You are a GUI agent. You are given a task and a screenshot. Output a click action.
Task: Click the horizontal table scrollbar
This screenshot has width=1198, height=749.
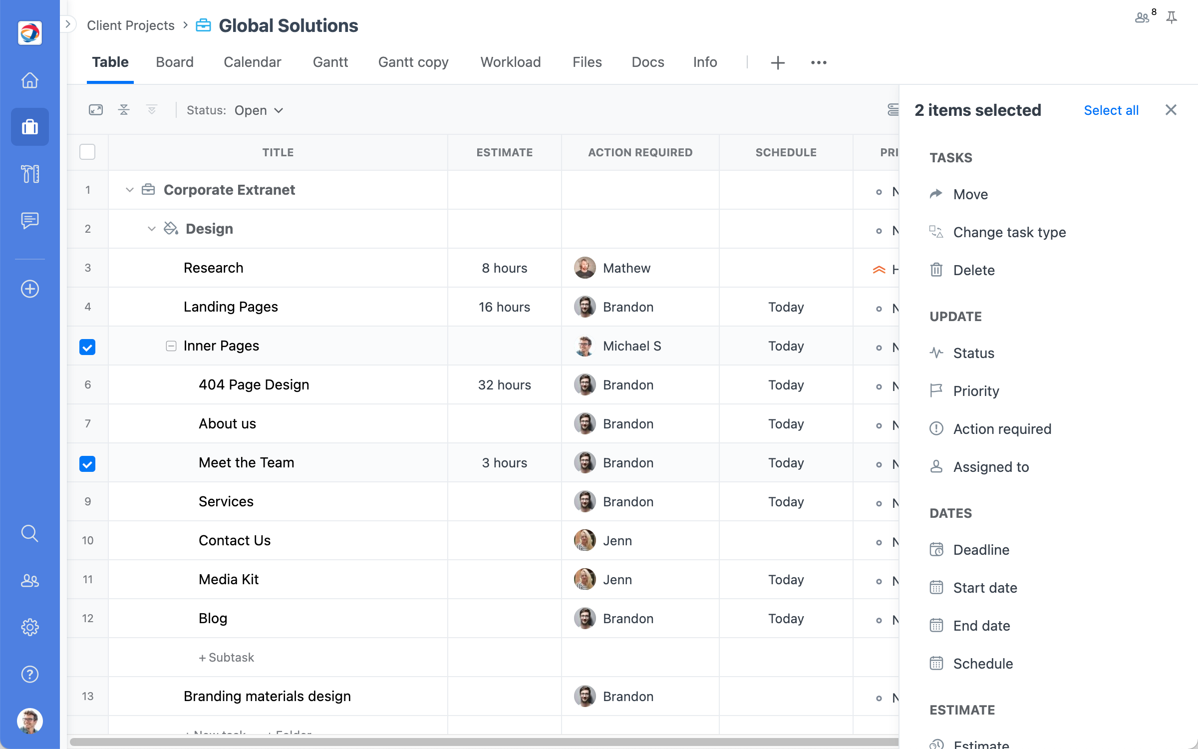click(x=483, y=742)
